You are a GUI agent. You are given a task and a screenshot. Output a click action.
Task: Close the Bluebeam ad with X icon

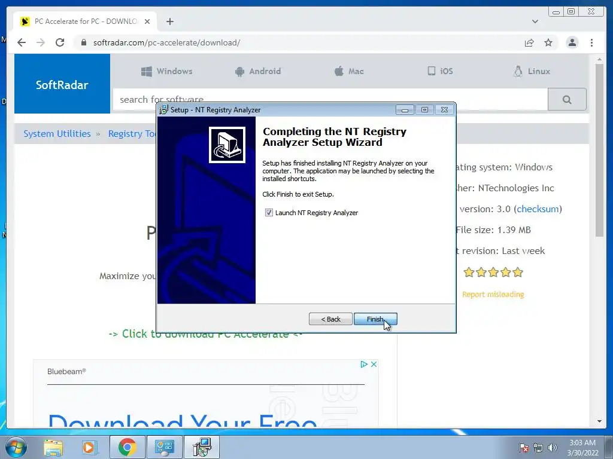374,364
